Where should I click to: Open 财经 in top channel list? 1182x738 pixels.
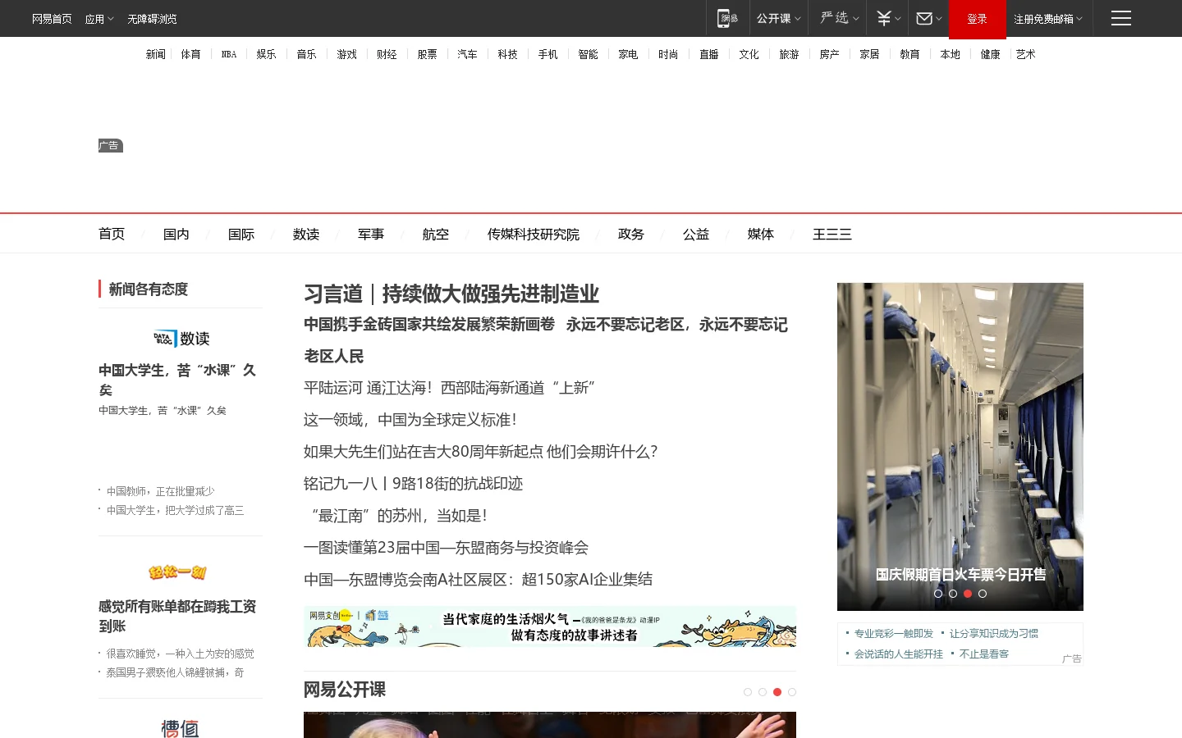coord(387,54)
